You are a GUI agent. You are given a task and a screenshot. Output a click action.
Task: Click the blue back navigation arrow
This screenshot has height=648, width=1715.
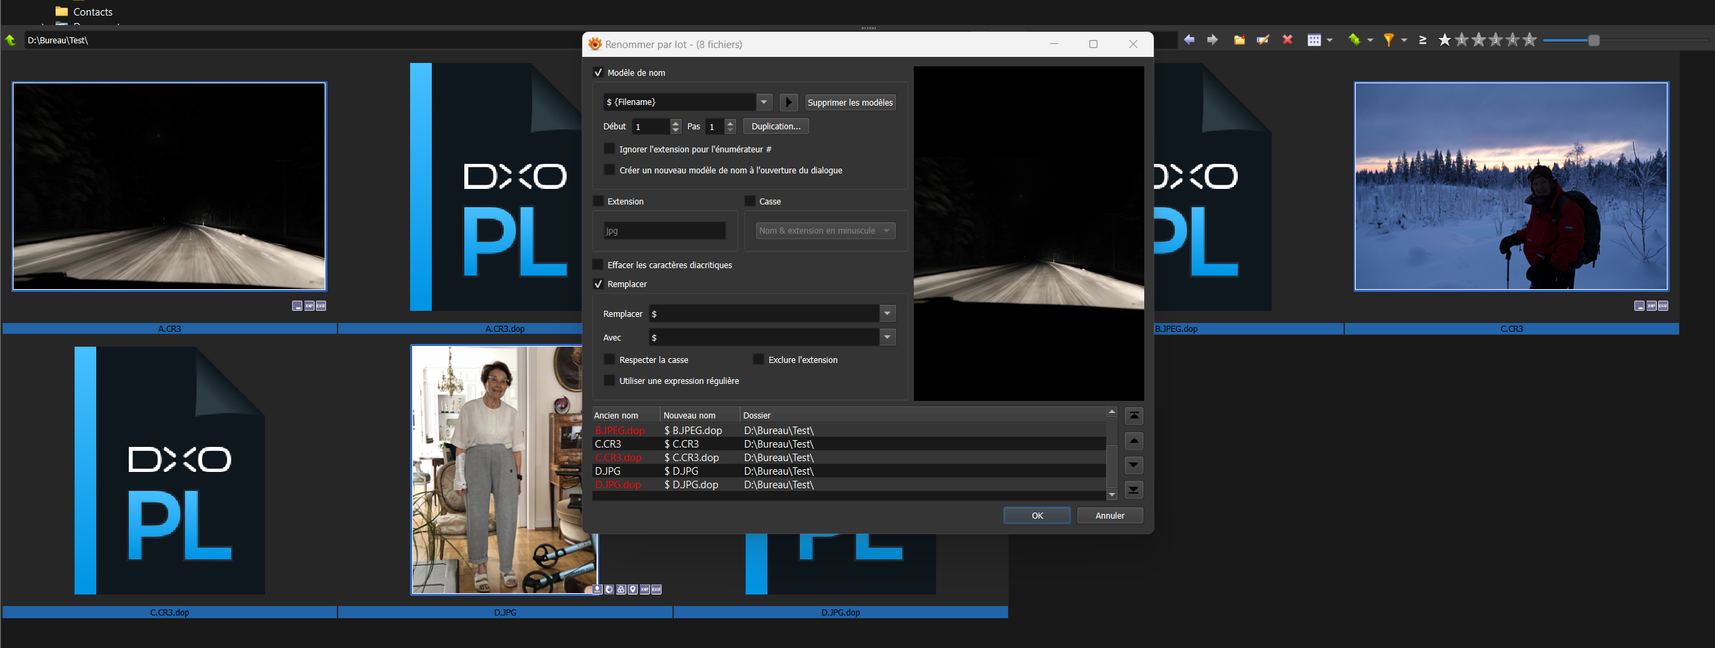1189,40
